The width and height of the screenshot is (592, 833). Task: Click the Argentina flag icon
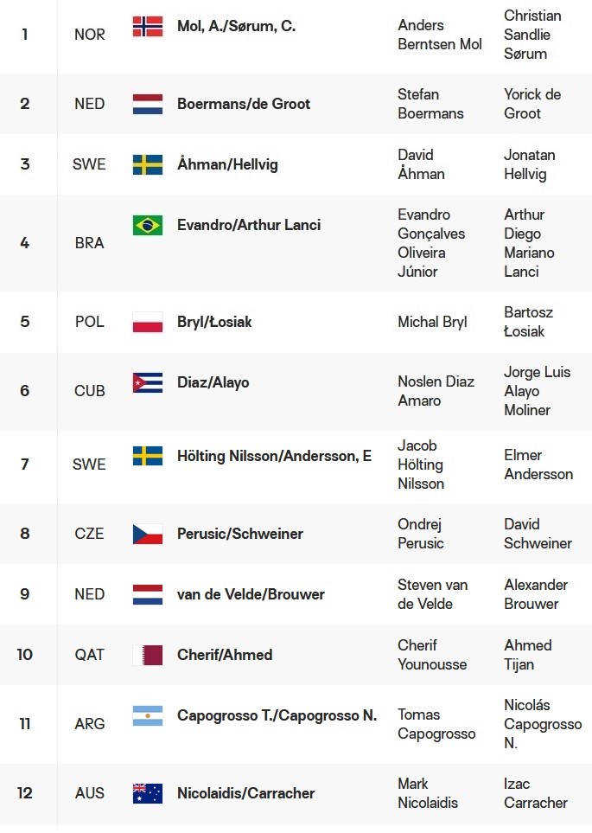click(148, 715)
